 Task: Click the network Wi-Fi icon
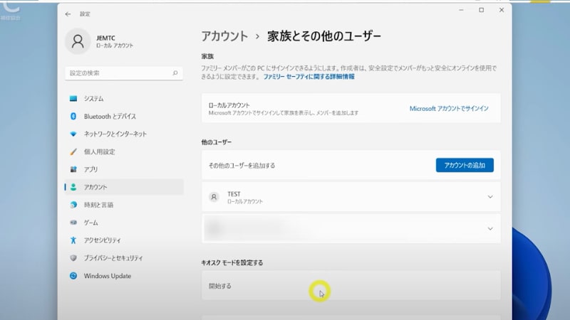[x=73, y=134]
